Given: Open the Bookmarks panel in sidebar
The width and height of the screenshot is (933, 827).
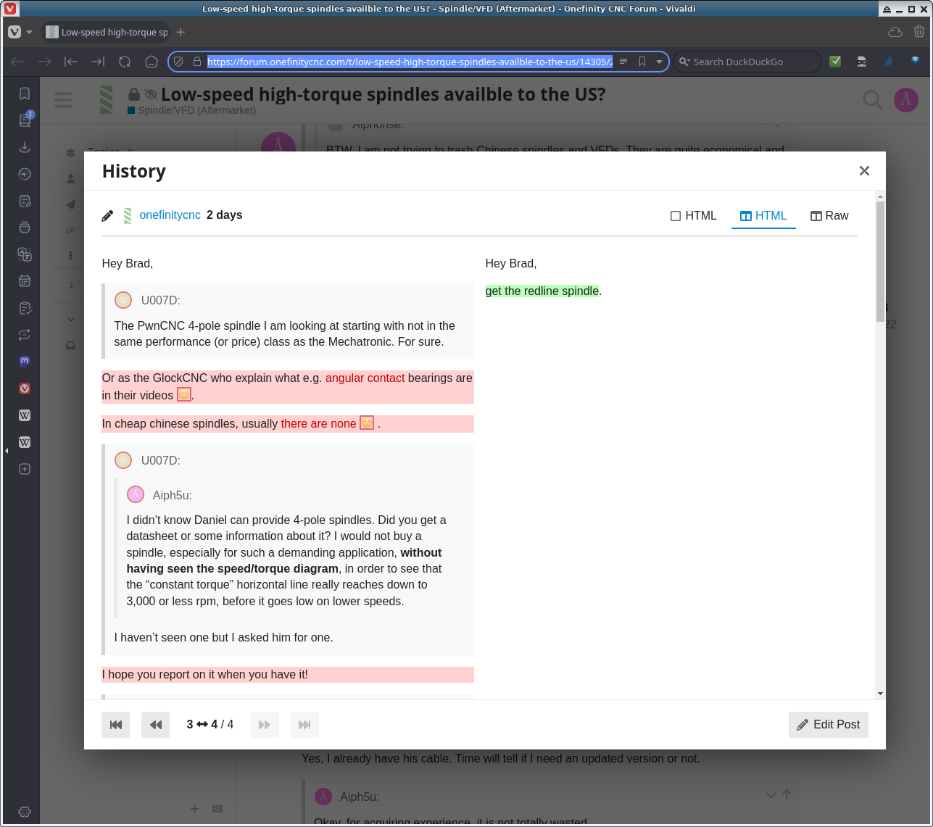Looking at the screenshot, I should tap(25, 93).
